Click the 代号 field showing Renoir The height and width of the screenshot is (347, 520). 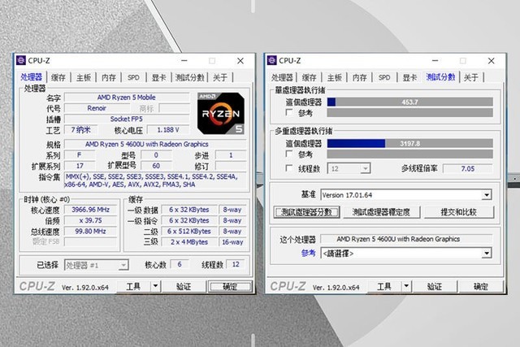click(x=97, y=108)
